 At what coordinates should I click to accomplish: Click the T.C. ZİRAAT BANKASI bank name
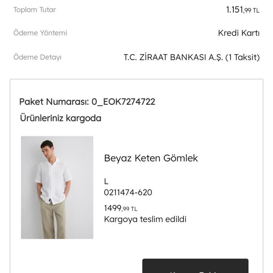point(173,57)
